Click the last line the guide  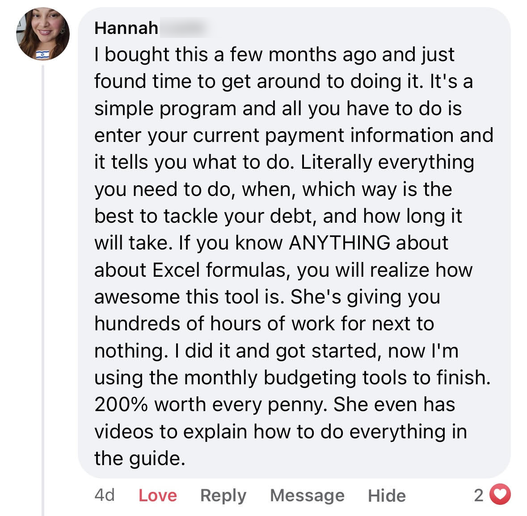(x=140, y=458)
